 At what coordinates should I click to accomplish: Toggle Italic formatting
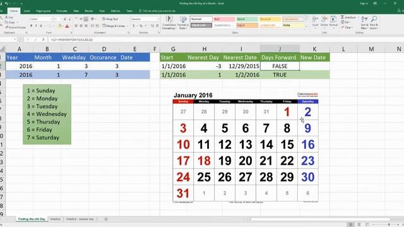coord(36,26)
